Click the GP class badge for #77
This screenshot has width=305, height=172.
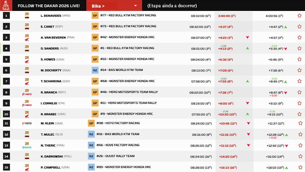point(95,15)
